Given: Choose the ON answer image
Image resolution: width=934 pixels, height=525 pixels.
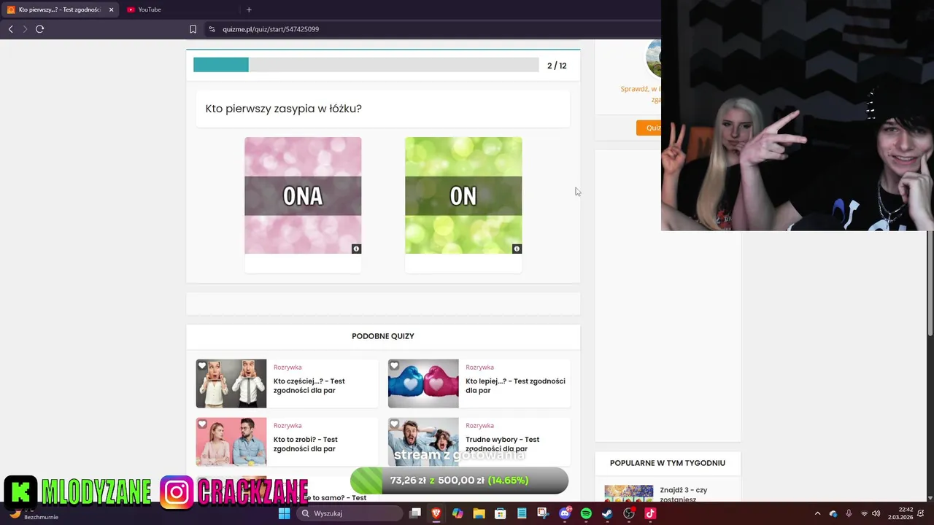Looking at the screenshot, I should (x=463, y=195).
